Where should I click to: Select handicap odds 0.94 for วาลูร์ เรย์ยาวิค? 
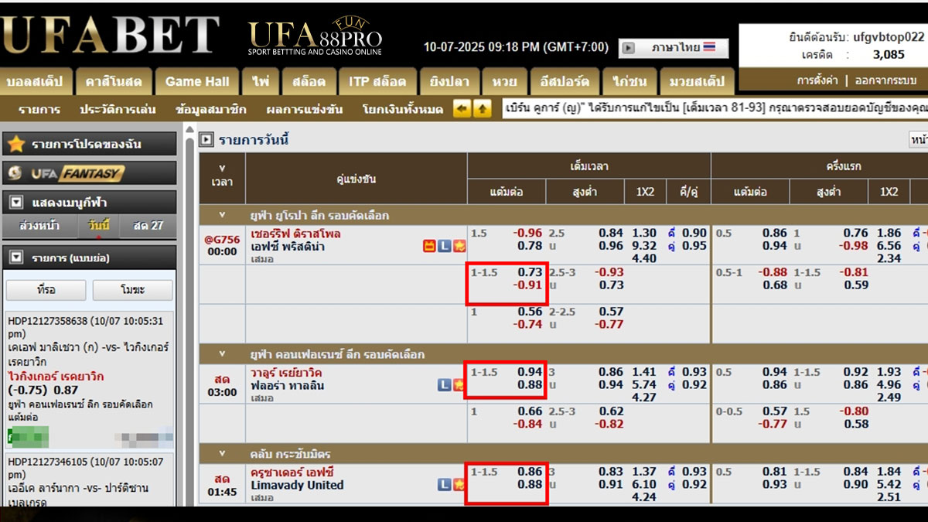530,372
